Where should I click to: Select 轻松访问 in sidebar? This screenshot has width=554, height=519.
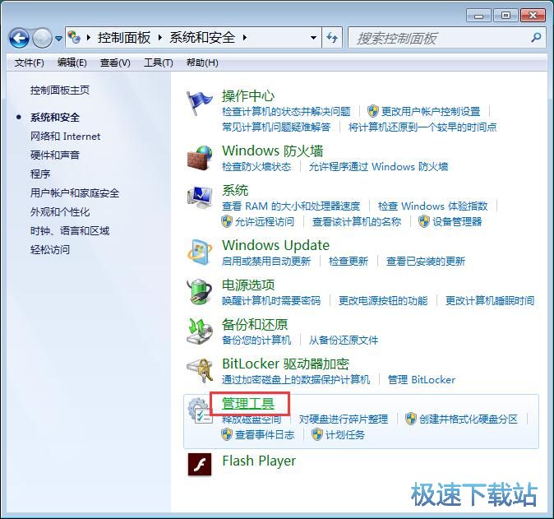pyautogui.click(x=50, y=249)
